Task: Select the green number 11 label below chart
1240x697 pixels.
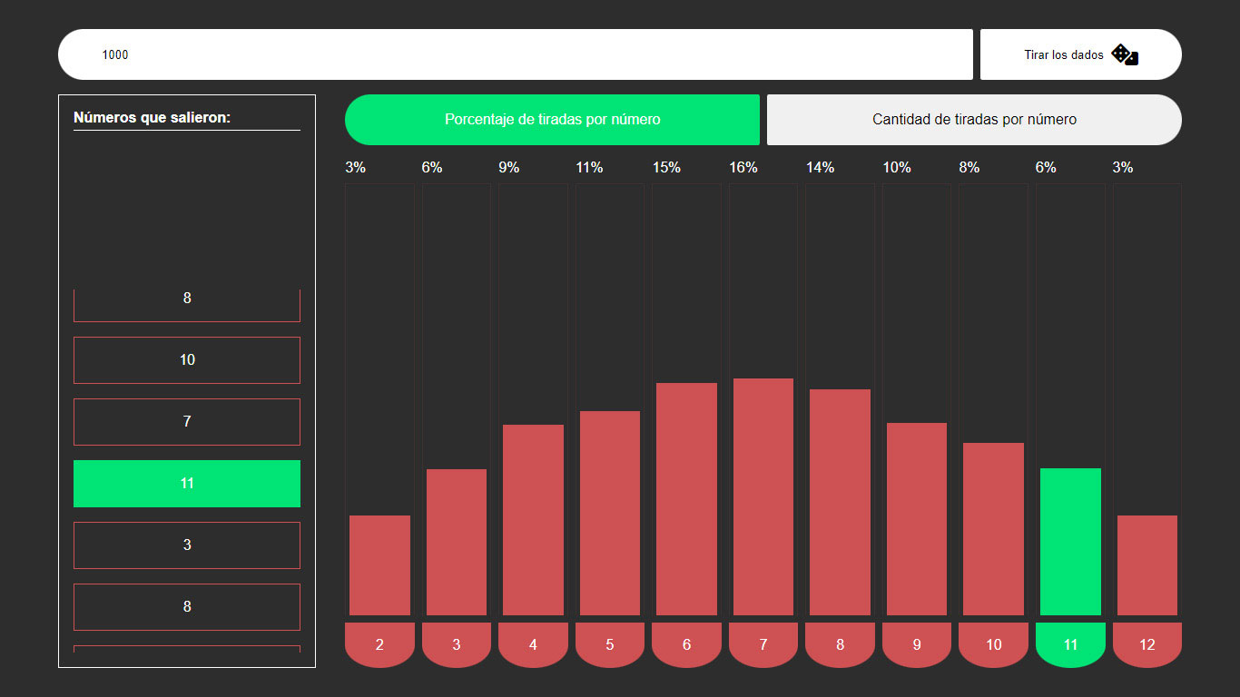Action: tap(1070, 644)
